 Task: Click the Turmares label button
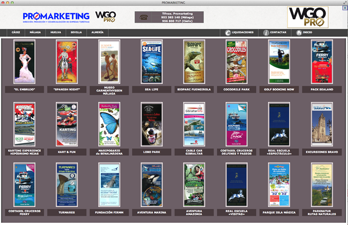pos(67,212)
